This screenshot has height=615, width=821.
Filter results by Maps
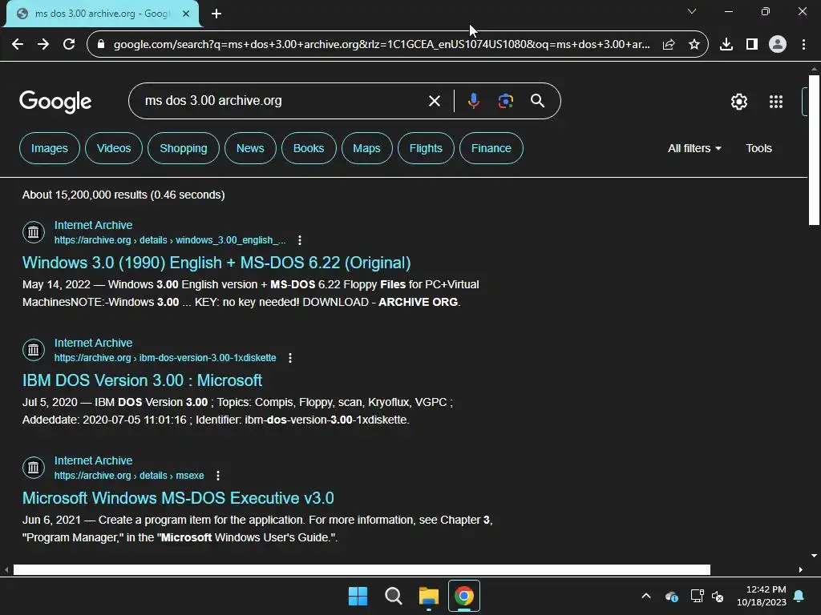(366, 148)
